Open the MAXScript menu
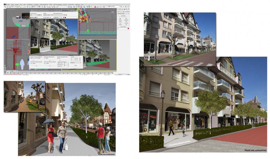Screen dimensions: 270x159 77,5
